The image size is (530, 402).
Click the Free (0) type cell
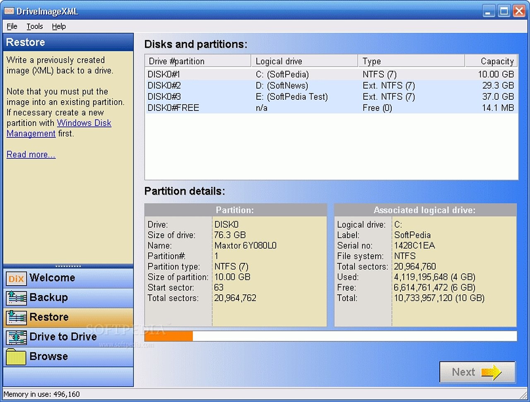click(x=377, y=108)
